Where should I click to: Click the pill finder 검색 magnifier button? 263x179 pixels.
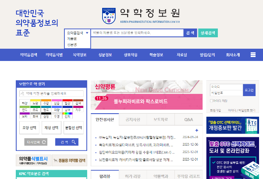(67, 142)
